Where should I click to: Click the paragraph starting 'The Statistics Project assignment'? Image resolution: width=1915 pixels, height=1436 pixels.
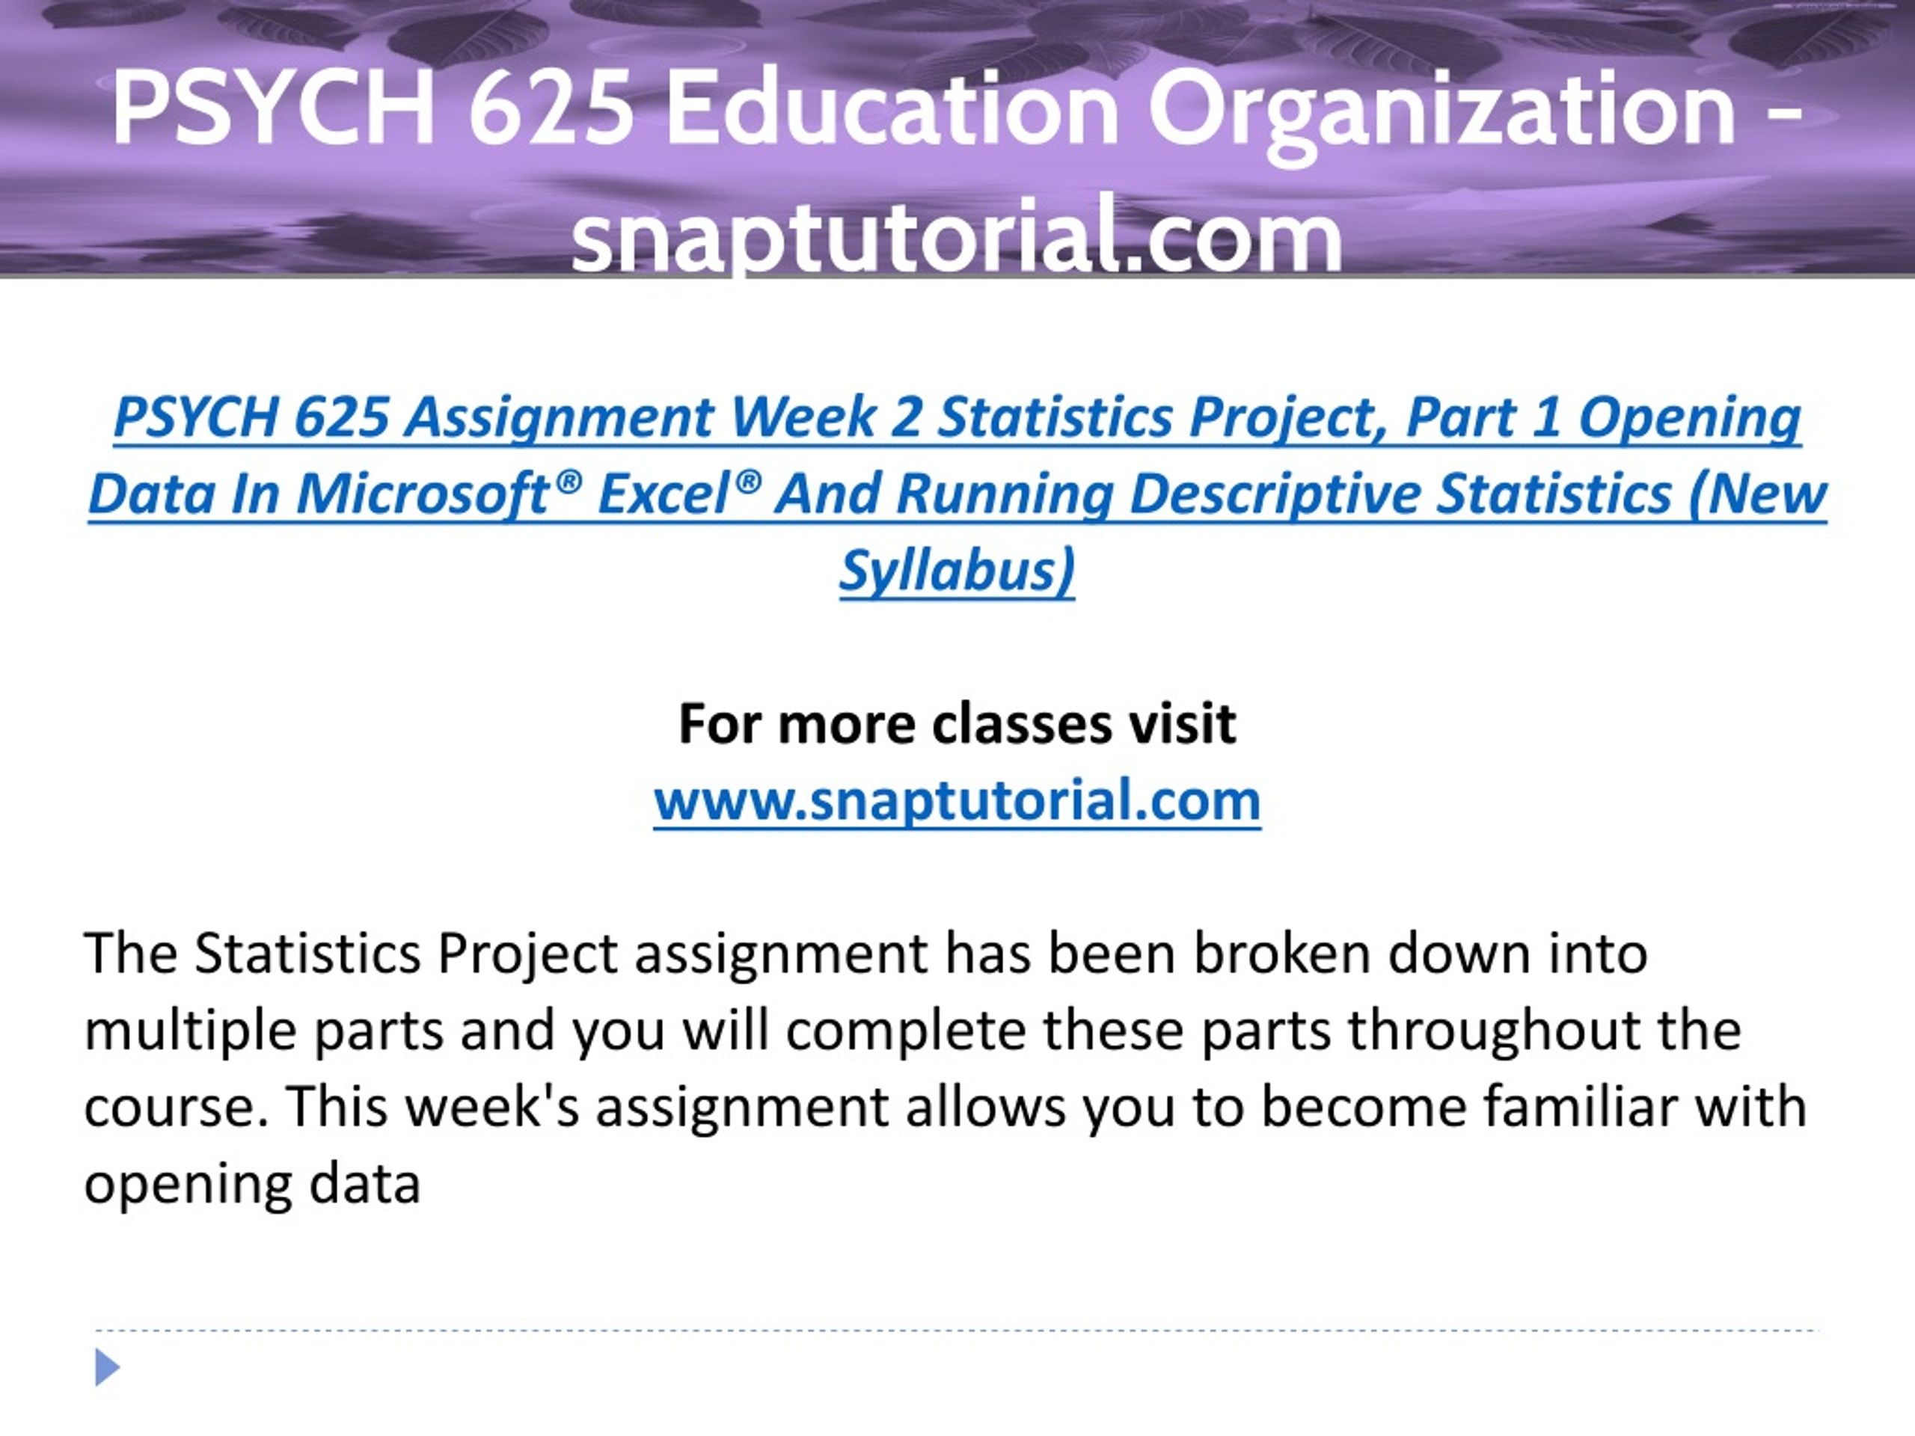point(946,1068)
